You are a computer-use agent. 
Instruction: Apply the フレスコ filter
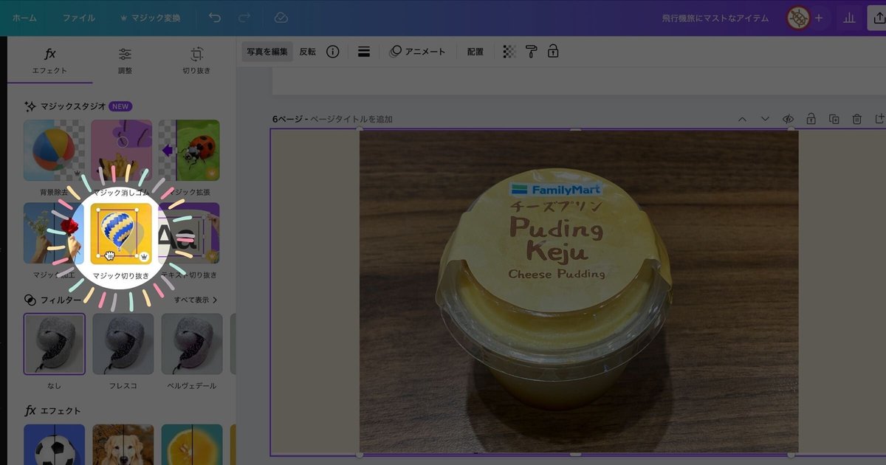coord(123,344)
